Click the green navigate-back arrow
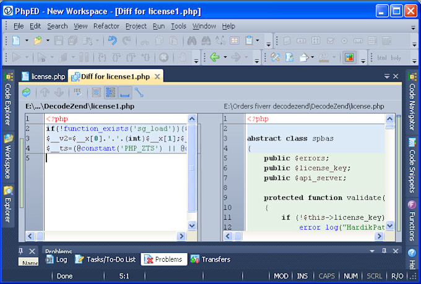421x284 pixels. [215, 58]
